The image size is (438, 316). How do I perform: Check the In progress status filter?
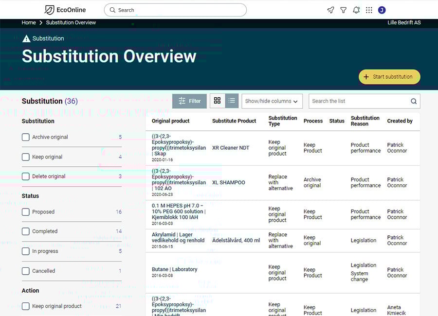(x=26, y=251)
